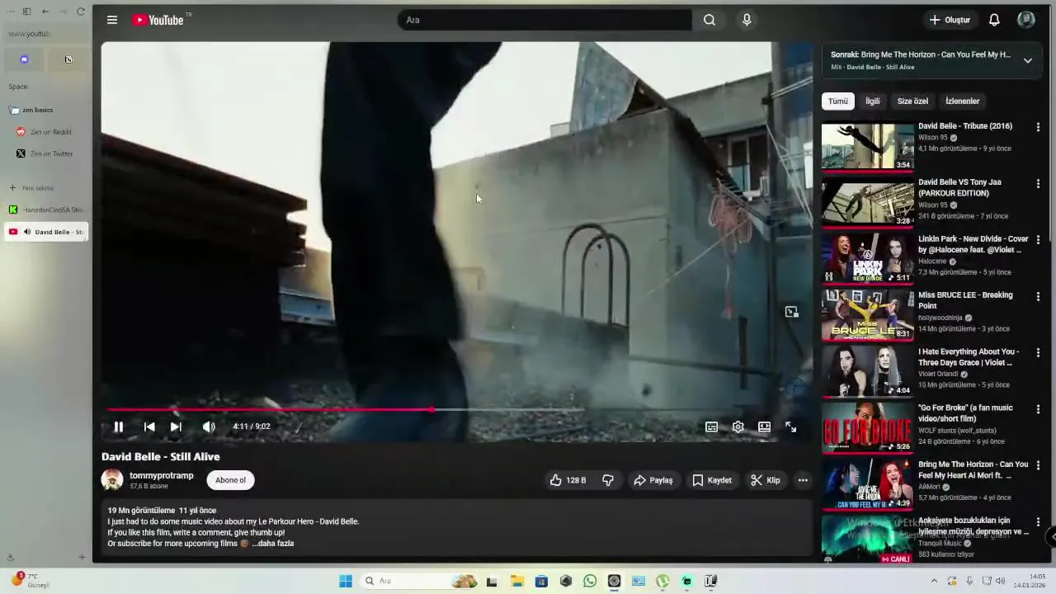1056x594 pixels.
Task: Skip to the next video
Action: (176, 427)
